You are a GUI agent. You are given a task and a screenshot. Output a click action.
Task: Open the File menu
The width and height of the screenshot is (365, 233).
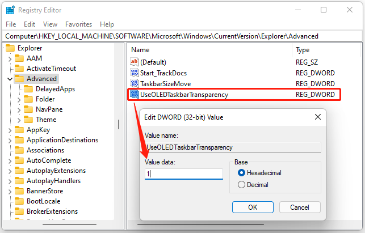[x=11, y=24]
